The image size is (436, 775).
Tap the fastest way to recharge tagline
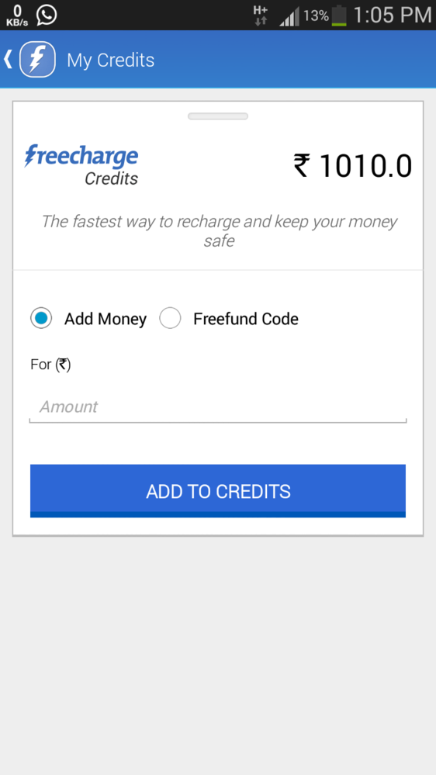(x=219, y=231)
